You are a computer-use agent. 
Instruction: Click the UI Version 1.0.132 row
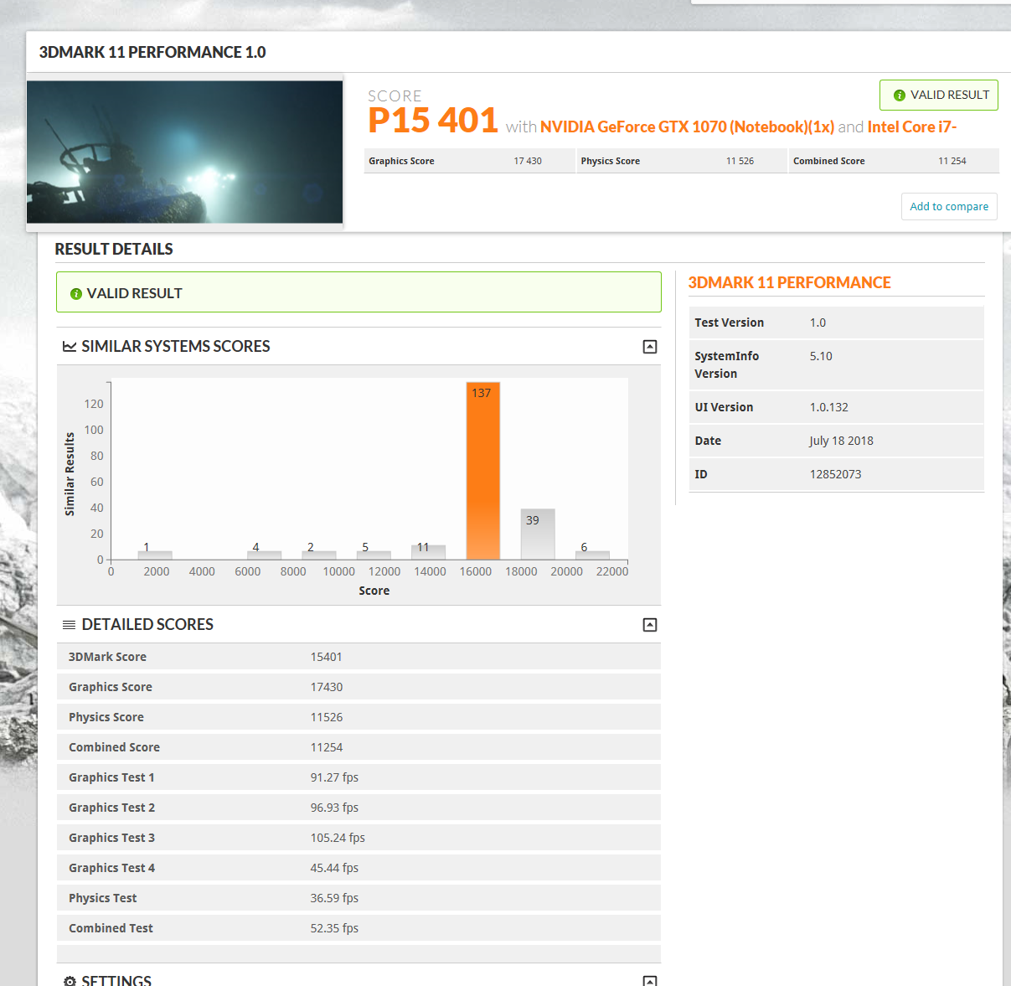tap(836, 407)
